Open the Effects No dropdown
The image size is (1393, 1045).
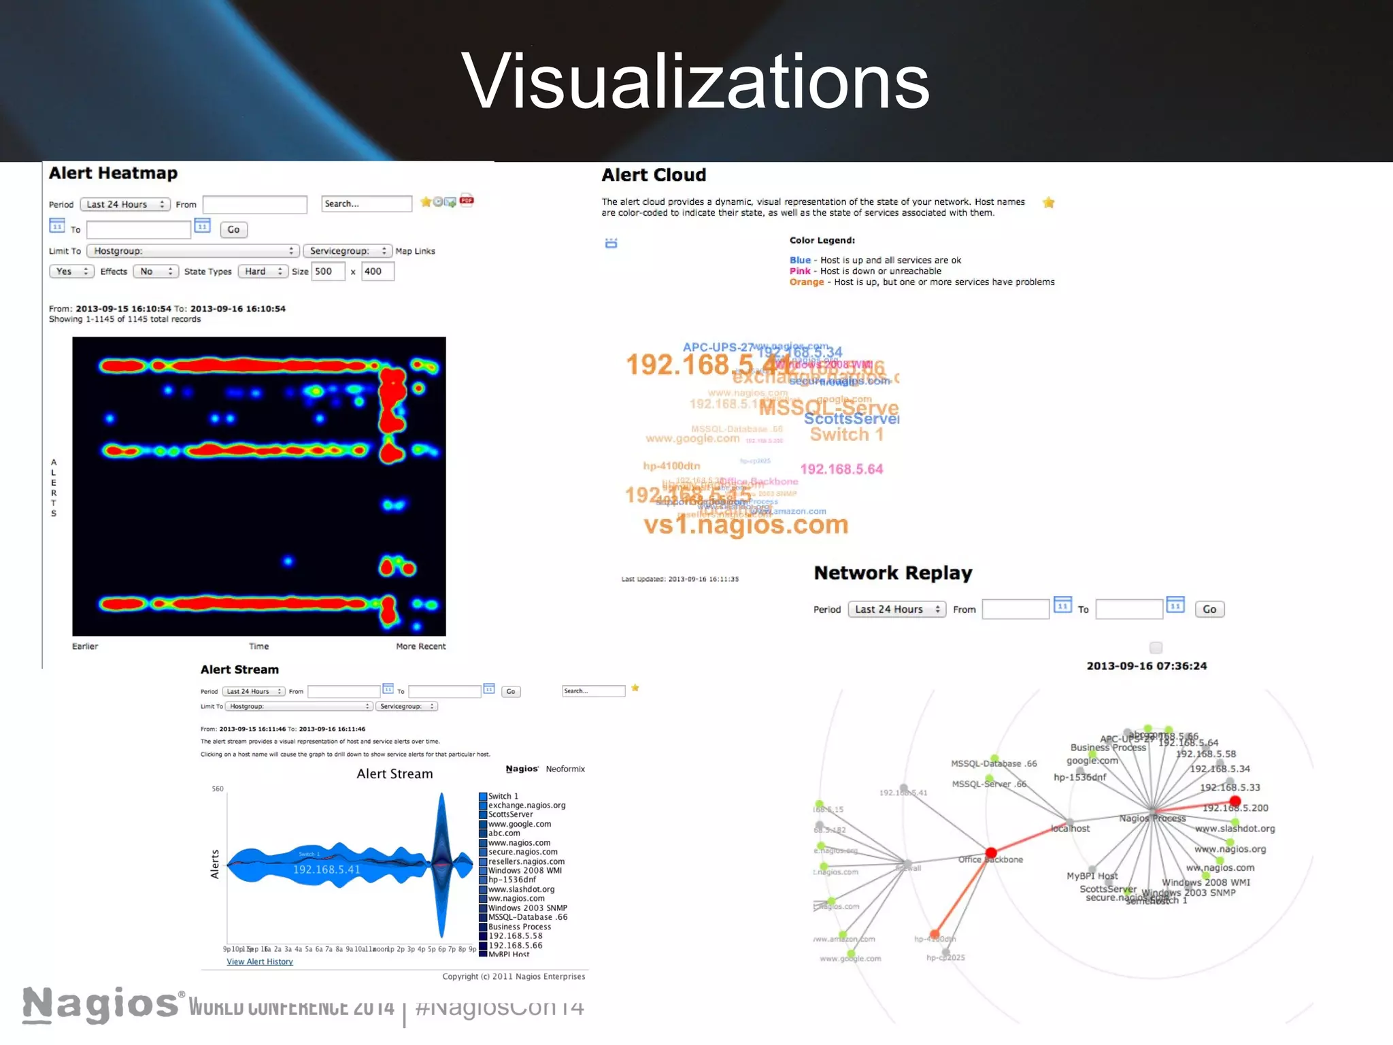(x=156, y=271)
